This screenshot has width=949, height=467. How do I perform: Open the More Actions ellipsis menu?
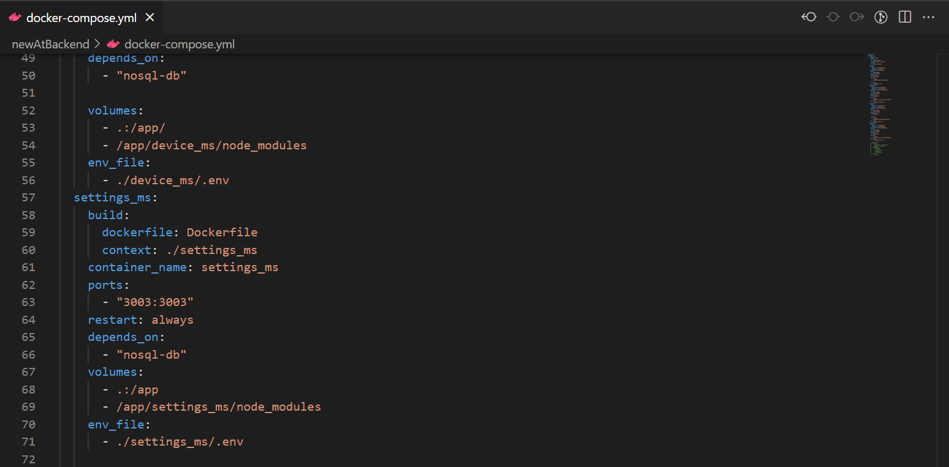[929, 17]
